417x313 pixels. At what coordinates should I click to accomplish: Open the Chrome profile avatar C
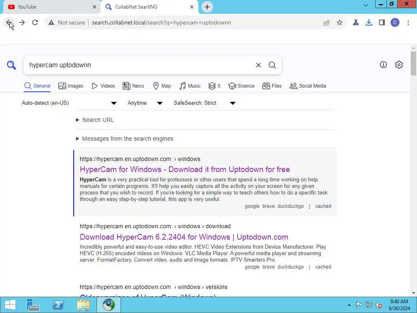click(395, 23)
